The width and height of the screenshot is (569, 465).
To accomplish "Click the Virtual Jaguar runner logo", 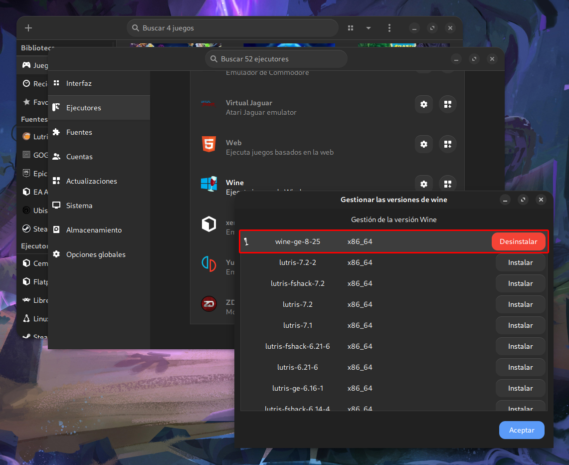I will pyautogui.click(x=208, y=104).
